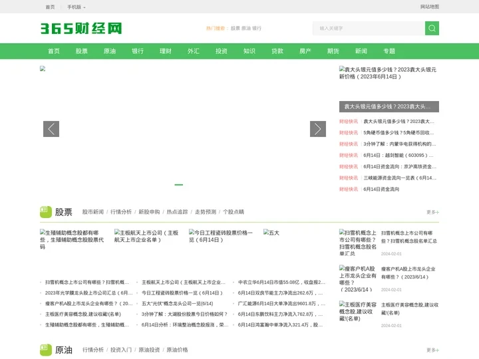The width and height of the screenshot is (479, 359).
Task: Open news item 3分钟了解：内蒙华电
Action: point(400,144)
